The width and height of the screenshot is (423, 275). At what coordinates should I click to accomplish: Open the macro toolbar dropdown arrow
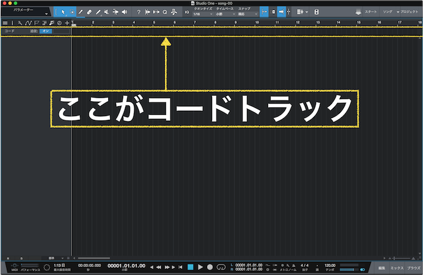point(307,12)
